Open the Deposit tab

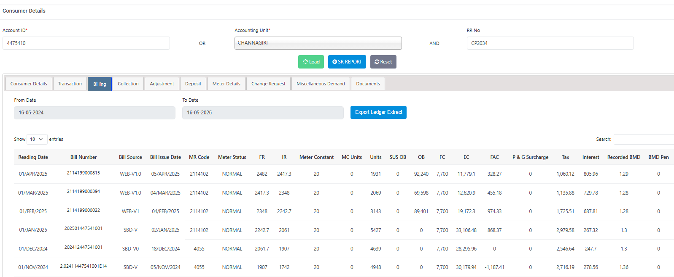tap(193, 84)
